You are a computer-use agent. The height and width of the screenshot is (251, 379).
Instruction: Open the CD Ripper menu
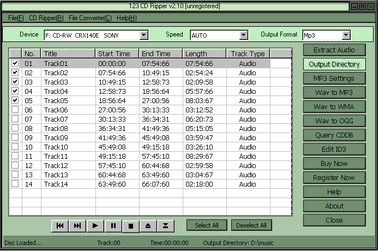pyautogui.click(x=46, y=18)
